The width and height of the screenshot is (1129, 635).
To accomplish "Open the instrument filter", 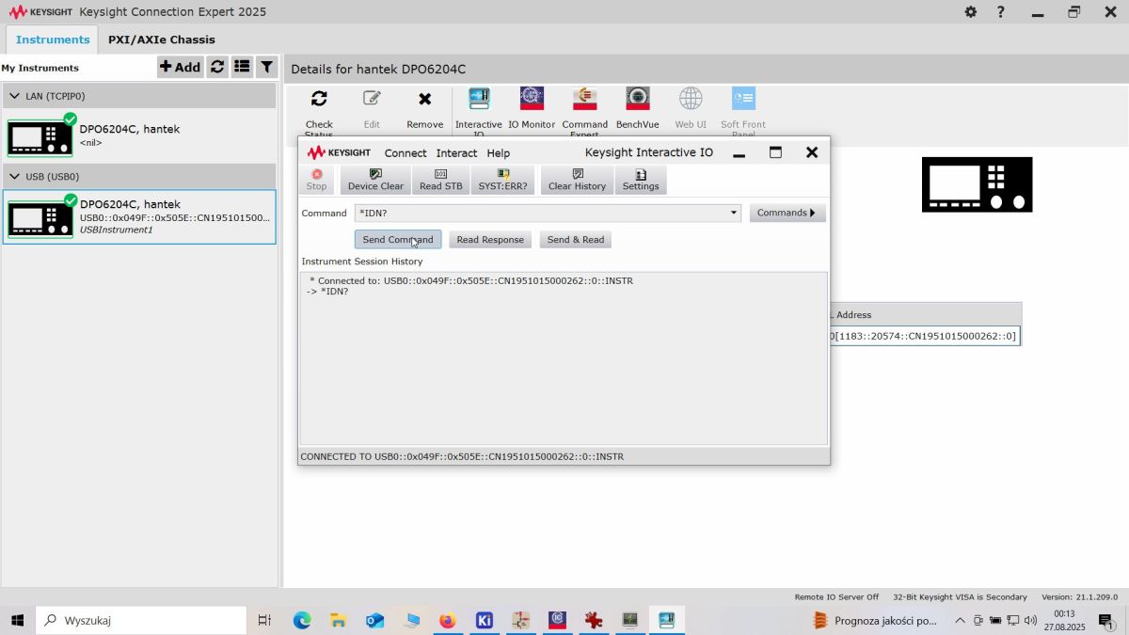I will 267,67.
